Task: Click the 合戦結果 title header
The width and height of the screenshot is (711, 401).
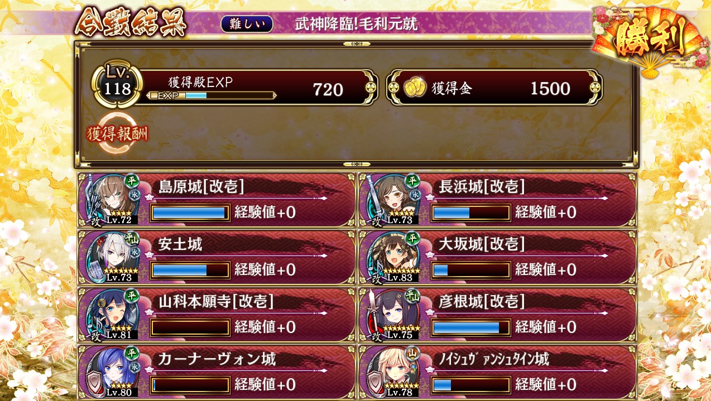Action: [x=130, y=23]
